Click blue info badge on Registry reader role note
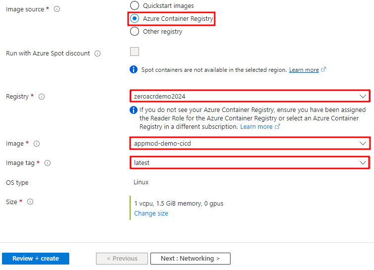 pos(134,110)
